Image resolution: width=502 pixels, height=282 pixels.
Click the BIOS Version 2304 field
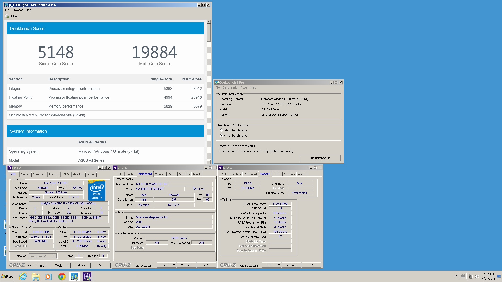pos(174,222)
